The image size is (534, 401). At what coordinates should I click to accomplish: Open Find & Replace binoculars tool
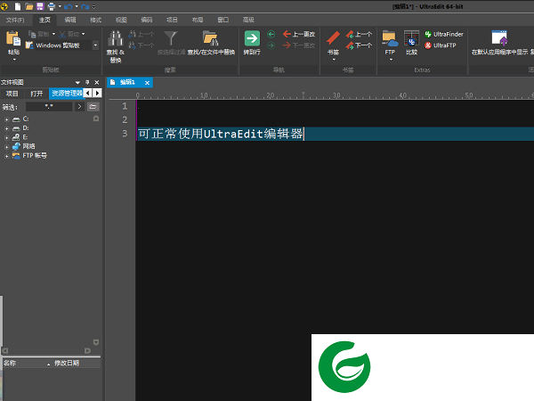click(116, 46)
